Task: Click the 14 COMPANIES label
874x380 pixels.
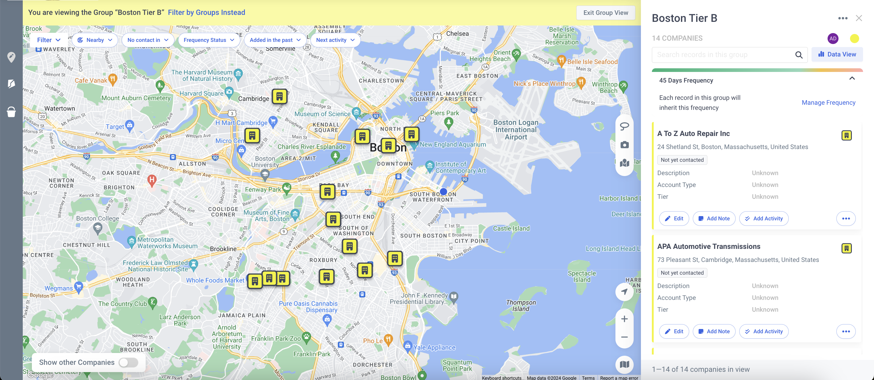Action: point(677,38)
